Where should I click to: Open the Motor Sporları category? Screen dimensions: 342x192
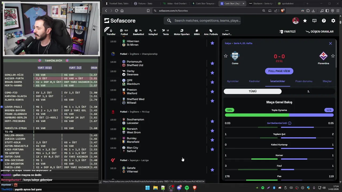[182, 32]
